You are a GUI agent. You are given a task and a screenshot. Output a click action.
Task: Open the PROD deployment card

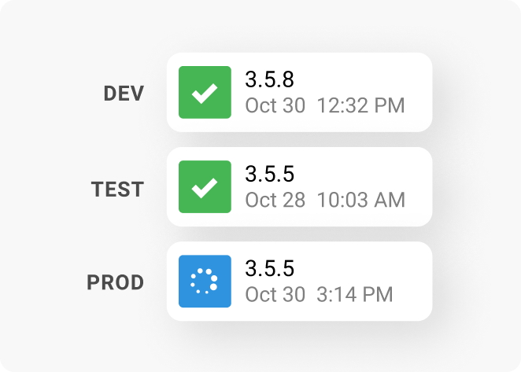click(x=299, y=282)
